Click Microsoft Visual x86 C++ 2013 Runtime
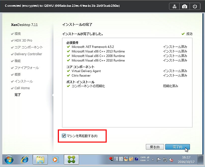The width and height of the screenshot is (205, 167). coord(98,51)
